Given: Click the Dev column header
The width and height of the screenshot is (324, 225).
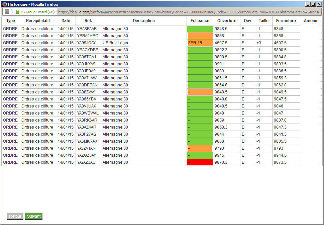Looking at the screenshot, I should click(247, 21).
